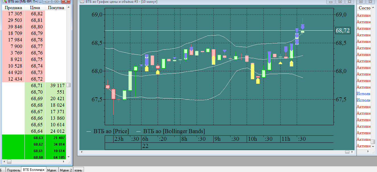Select bid price 68,60 in green area
This screenshot has width=377, height=172.
[x=35, y=157]
